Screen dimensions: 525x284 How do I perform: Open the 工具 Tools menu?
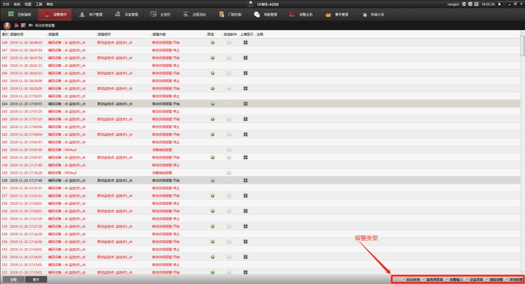[x=39, y=4]
